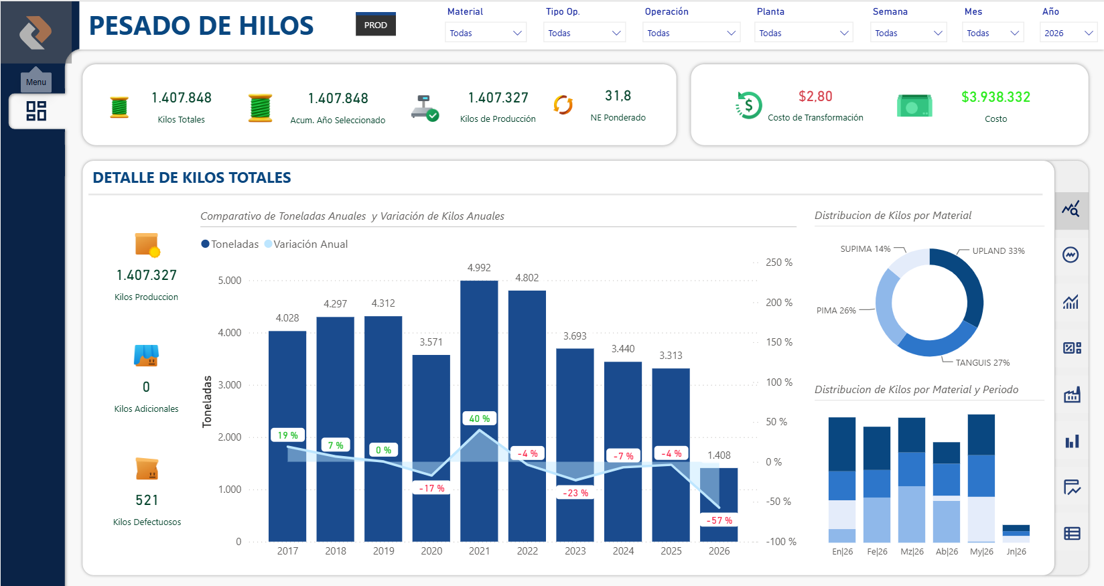Open the bar chart icon in right sidebar
The width and height of the screenshot is (1104, 586).
1072,441
